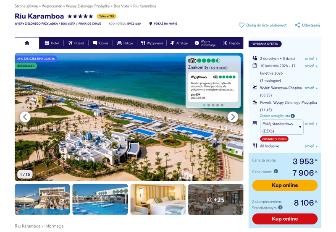Open flight details info icon
This screenshot has height=232, width=336.
[293, 116]
